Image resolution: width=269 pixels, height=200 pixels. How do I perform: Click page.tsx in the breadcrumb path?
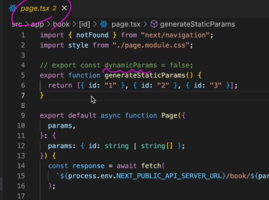coord(126,24)
